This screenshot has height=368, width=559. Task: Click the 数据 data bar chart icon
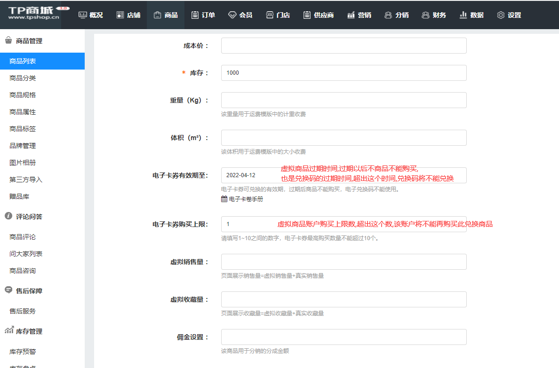(463, 15)
